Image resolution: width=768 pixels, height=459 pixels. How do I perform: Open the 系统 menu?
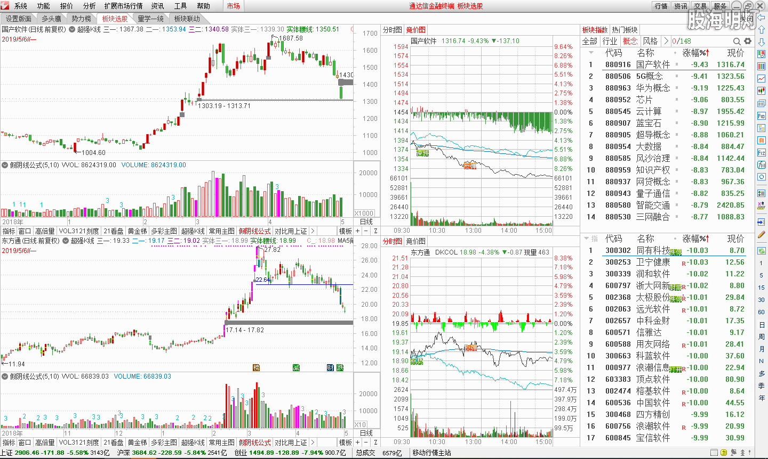(21, 6)
